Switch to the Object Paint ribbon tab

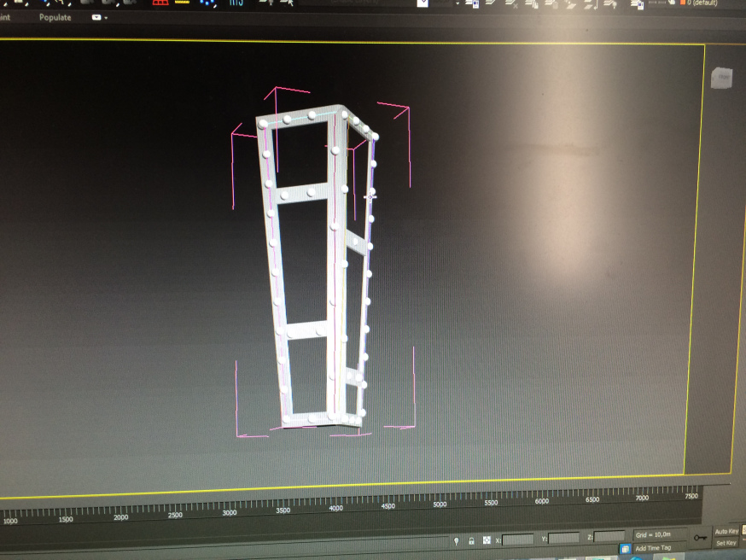pos(7,17)
